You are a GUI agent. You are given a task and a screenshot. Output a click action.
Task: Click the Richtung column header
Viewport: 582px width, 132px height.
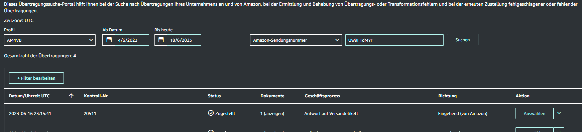[447, 96]
